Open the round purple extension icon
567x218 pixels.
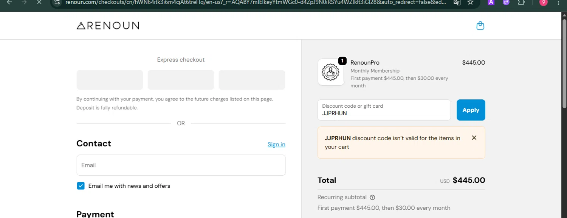[506, 2]
